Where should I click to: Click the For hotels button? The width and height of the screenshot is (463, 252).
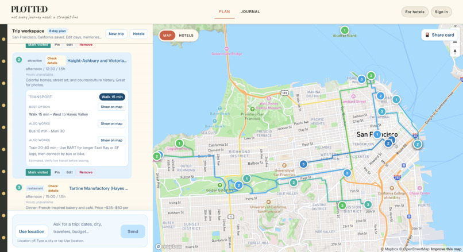click(415, 12)
